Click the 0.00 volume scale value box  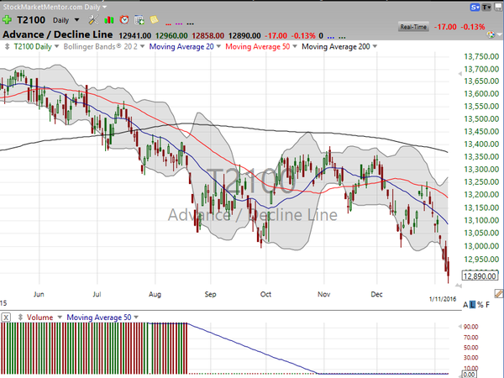click(x=469, y=374)
